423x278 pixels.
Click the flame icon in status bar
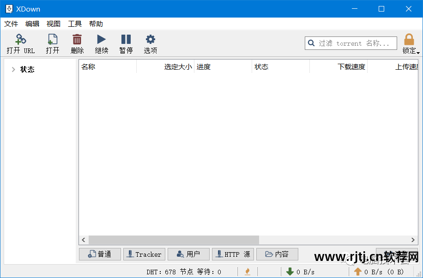click(248, 272)
